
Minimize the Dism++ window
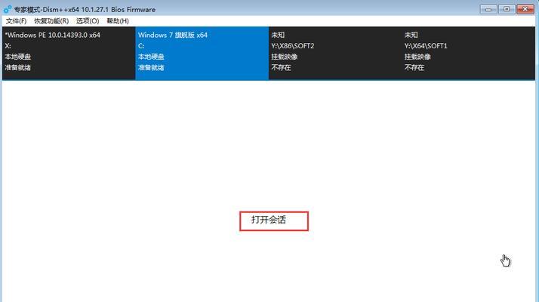pyautogui.click(x=488, y=9)
